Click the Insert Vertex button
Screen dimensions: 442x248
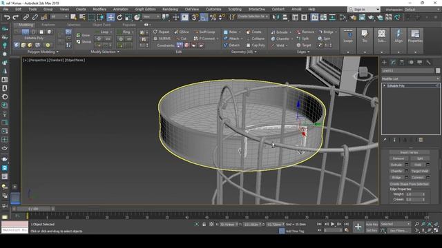click(409, 152)
